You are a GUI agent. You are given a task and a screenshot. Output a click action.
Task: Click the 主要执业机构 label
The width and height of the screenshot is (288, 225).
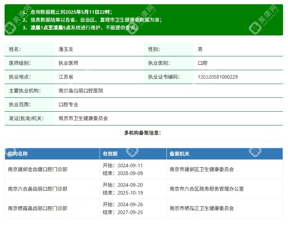(x=25, y=91)
